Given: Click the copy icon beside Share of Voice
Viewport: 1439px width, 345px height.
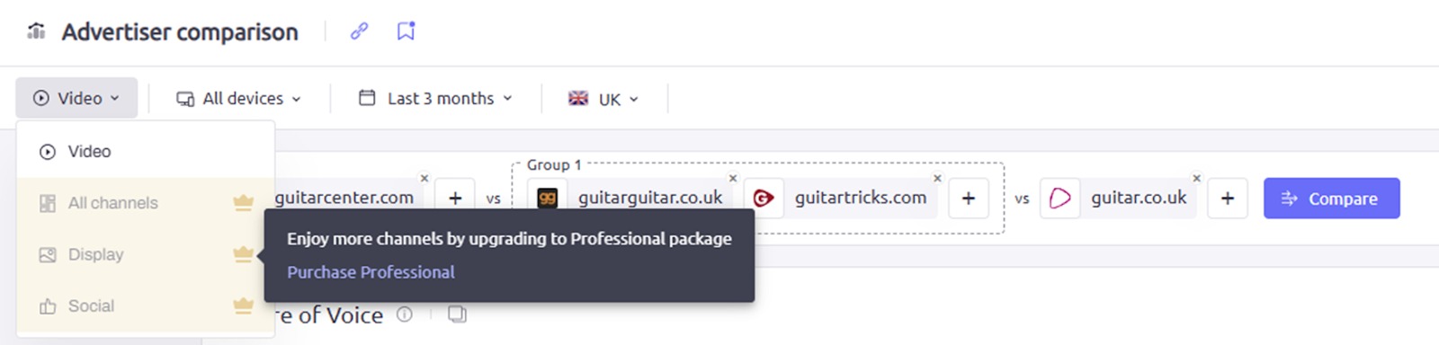Looking at the screenshot, I should tap(457, 314).
